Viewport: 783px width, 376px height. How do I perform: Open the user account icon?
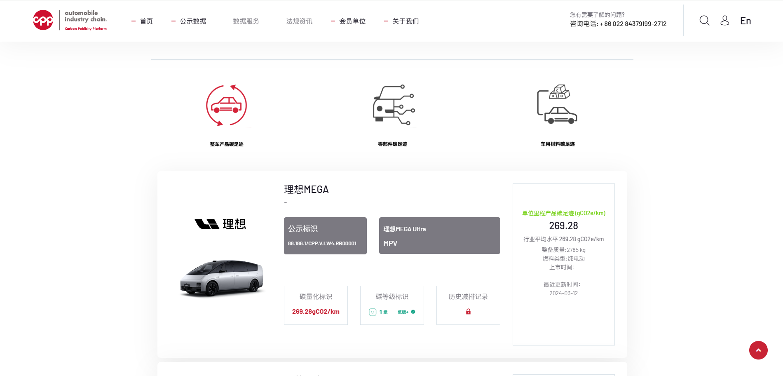pos(724,21)
